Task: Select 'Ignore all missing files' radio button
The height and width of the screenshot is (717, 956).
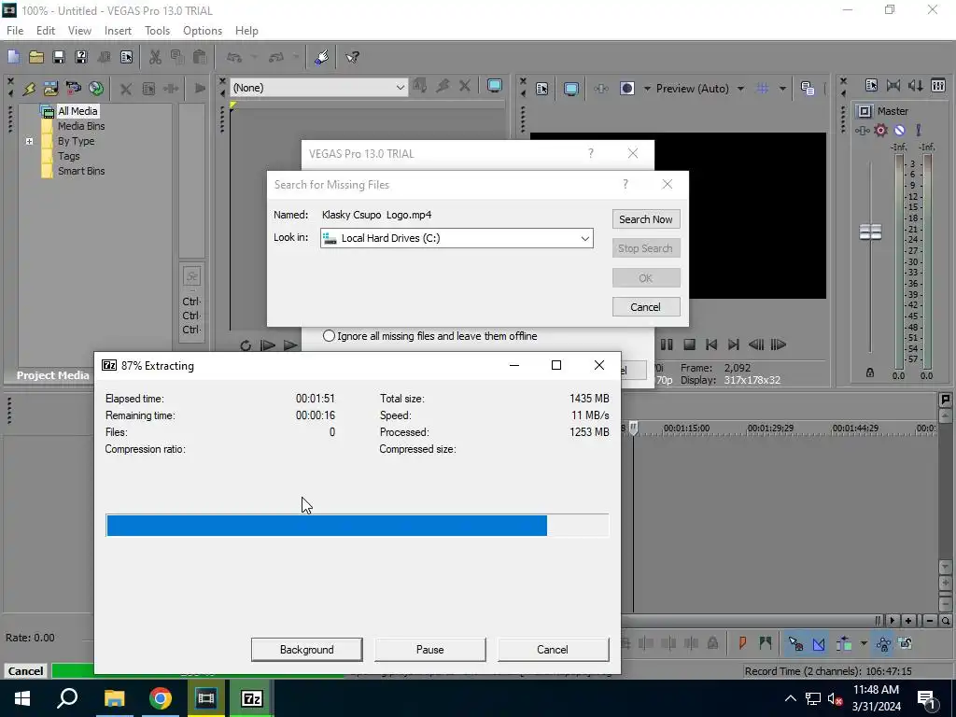Action: 329,336
